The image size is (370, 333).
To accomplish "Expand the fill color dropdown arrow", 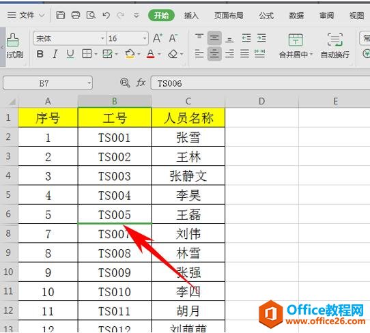I will click(139, 54).
